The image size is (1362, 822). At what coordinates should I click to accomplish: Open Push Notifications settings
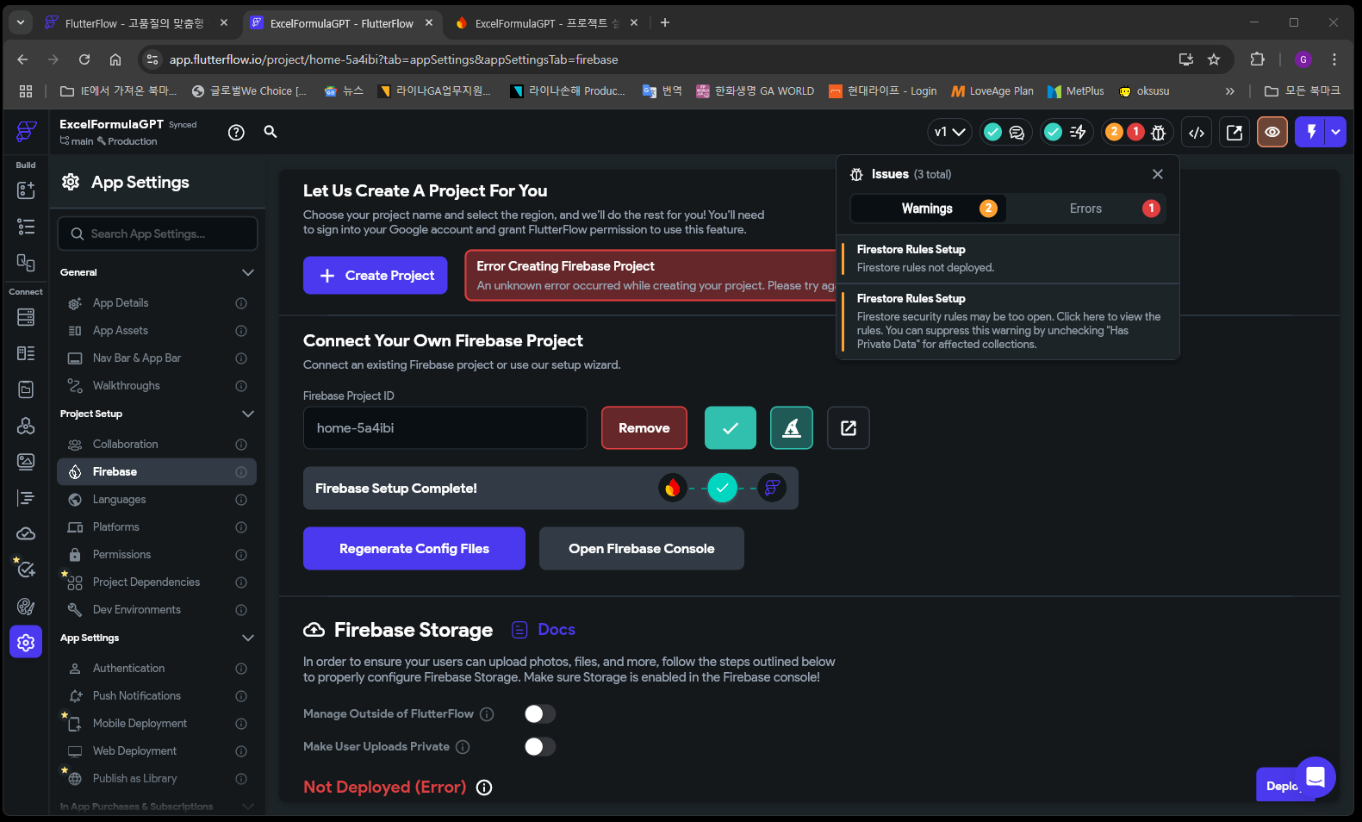[x=157, y=696]
